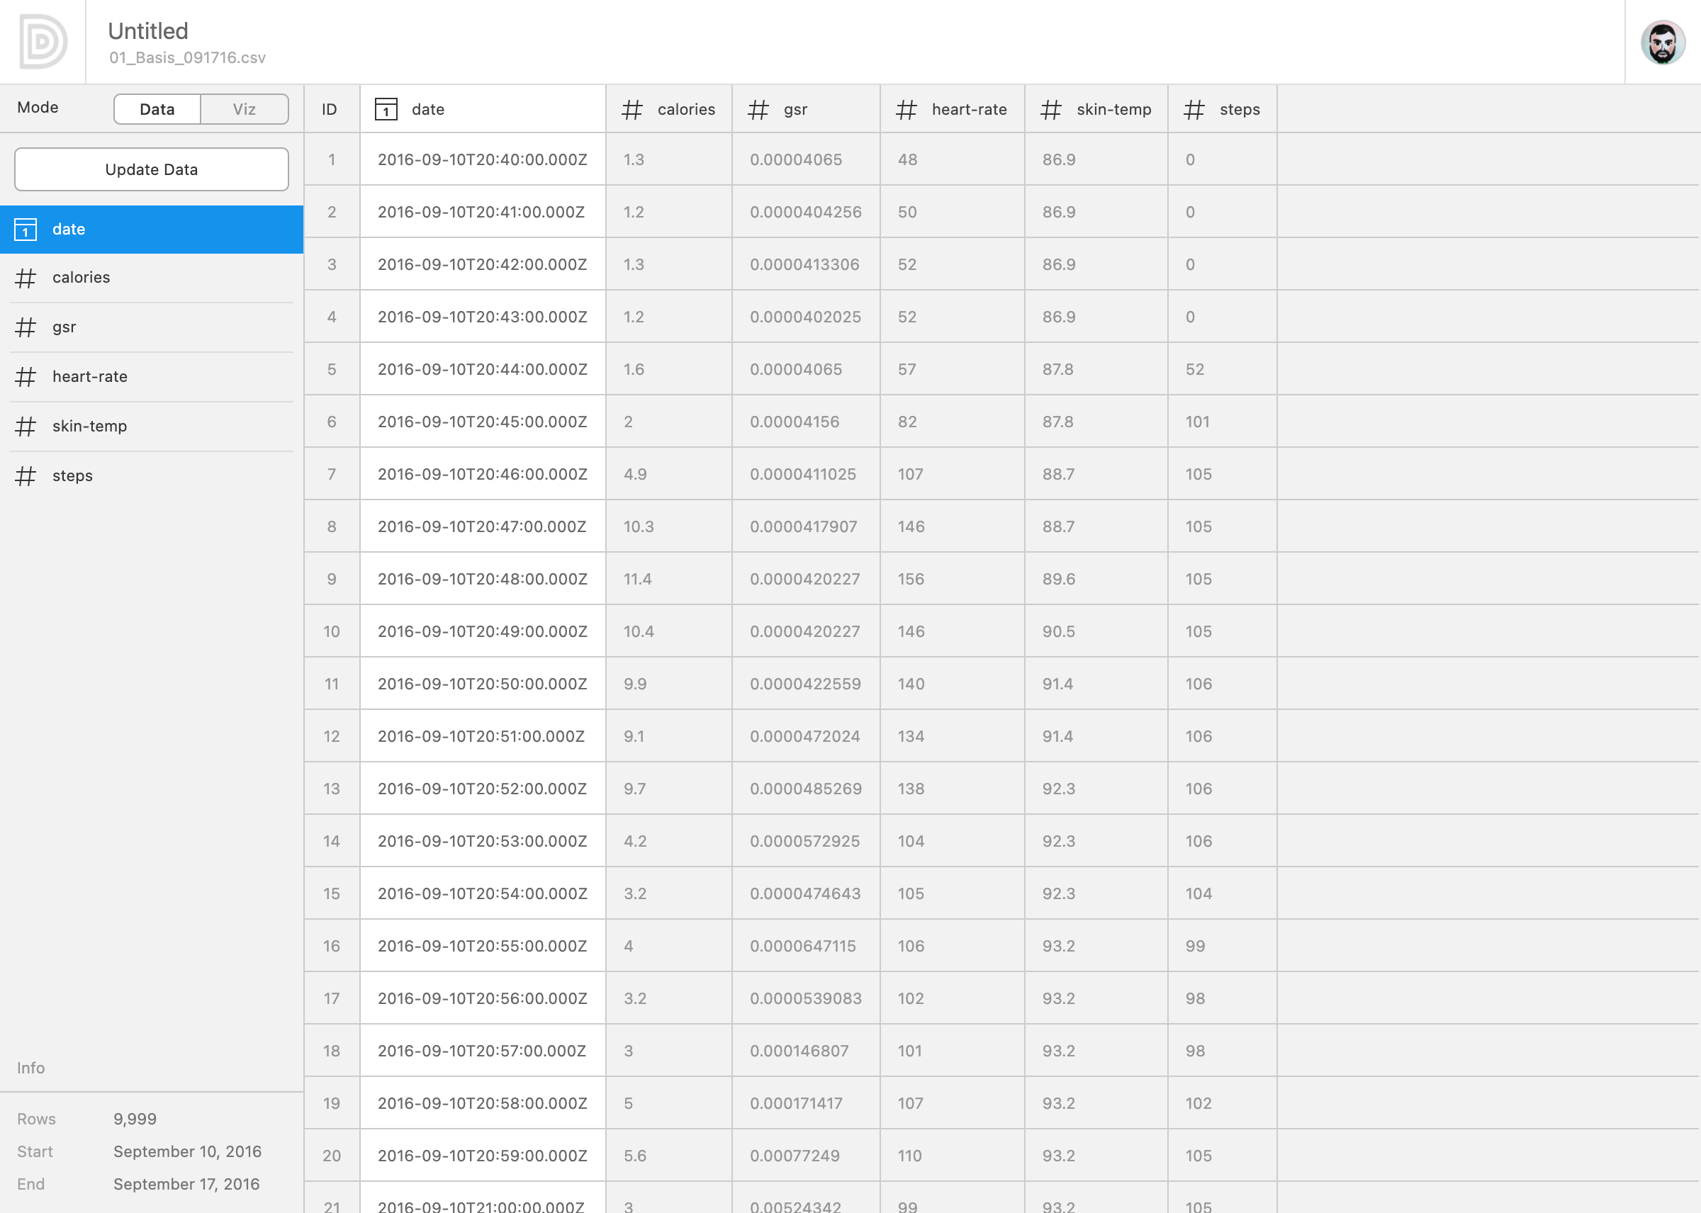Screen dimensions: 1701x1213
Task: Click calories value 11.4 in row 9
Action: [637, 579]
